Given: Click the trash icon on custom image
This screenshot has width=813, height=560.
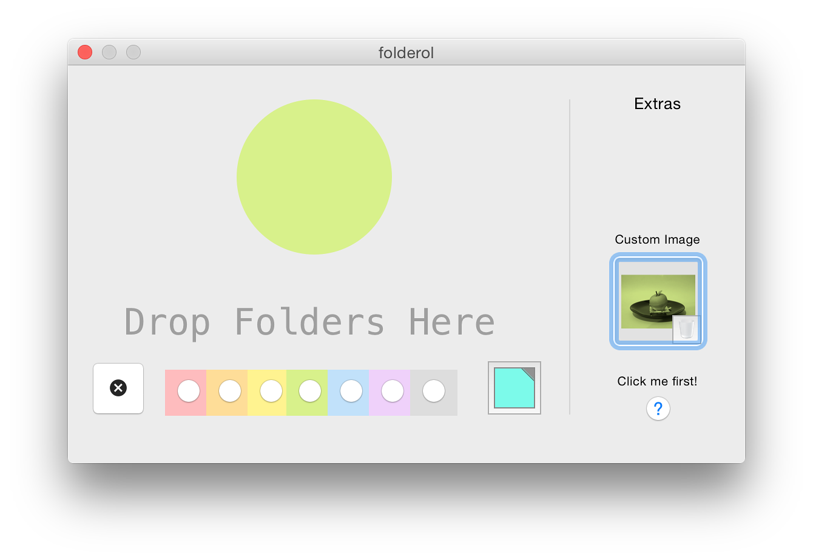Looking at the screenshot, I should click(x=687, y=330).
